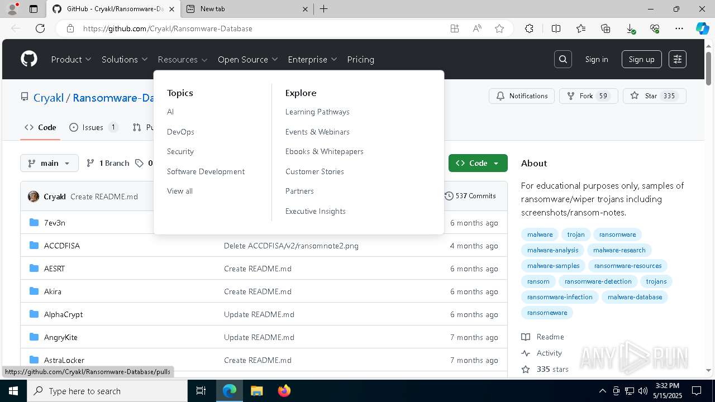The height and width of the screenshot is (402, 715).
Task: Open the 1 Branch link
Action: point(108,163)
